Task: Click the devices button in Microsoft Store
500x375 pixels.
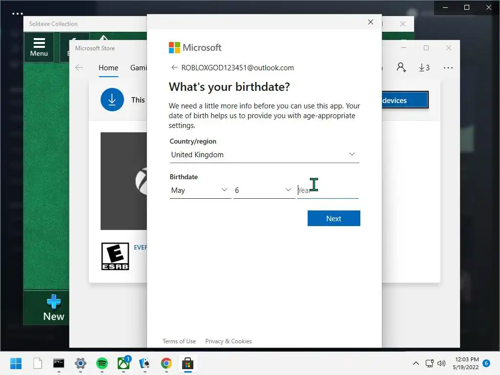Action: [x=405, y=100]
